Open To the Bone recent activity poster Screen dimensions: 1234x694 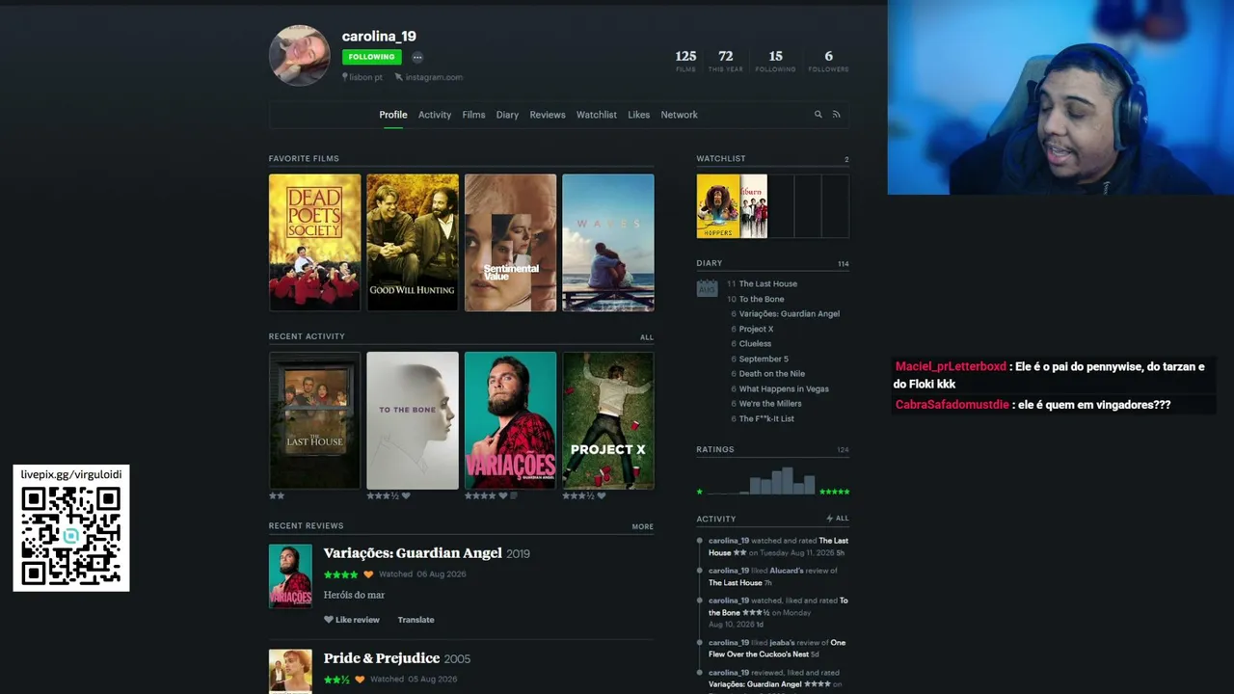[x=413, y=420]
